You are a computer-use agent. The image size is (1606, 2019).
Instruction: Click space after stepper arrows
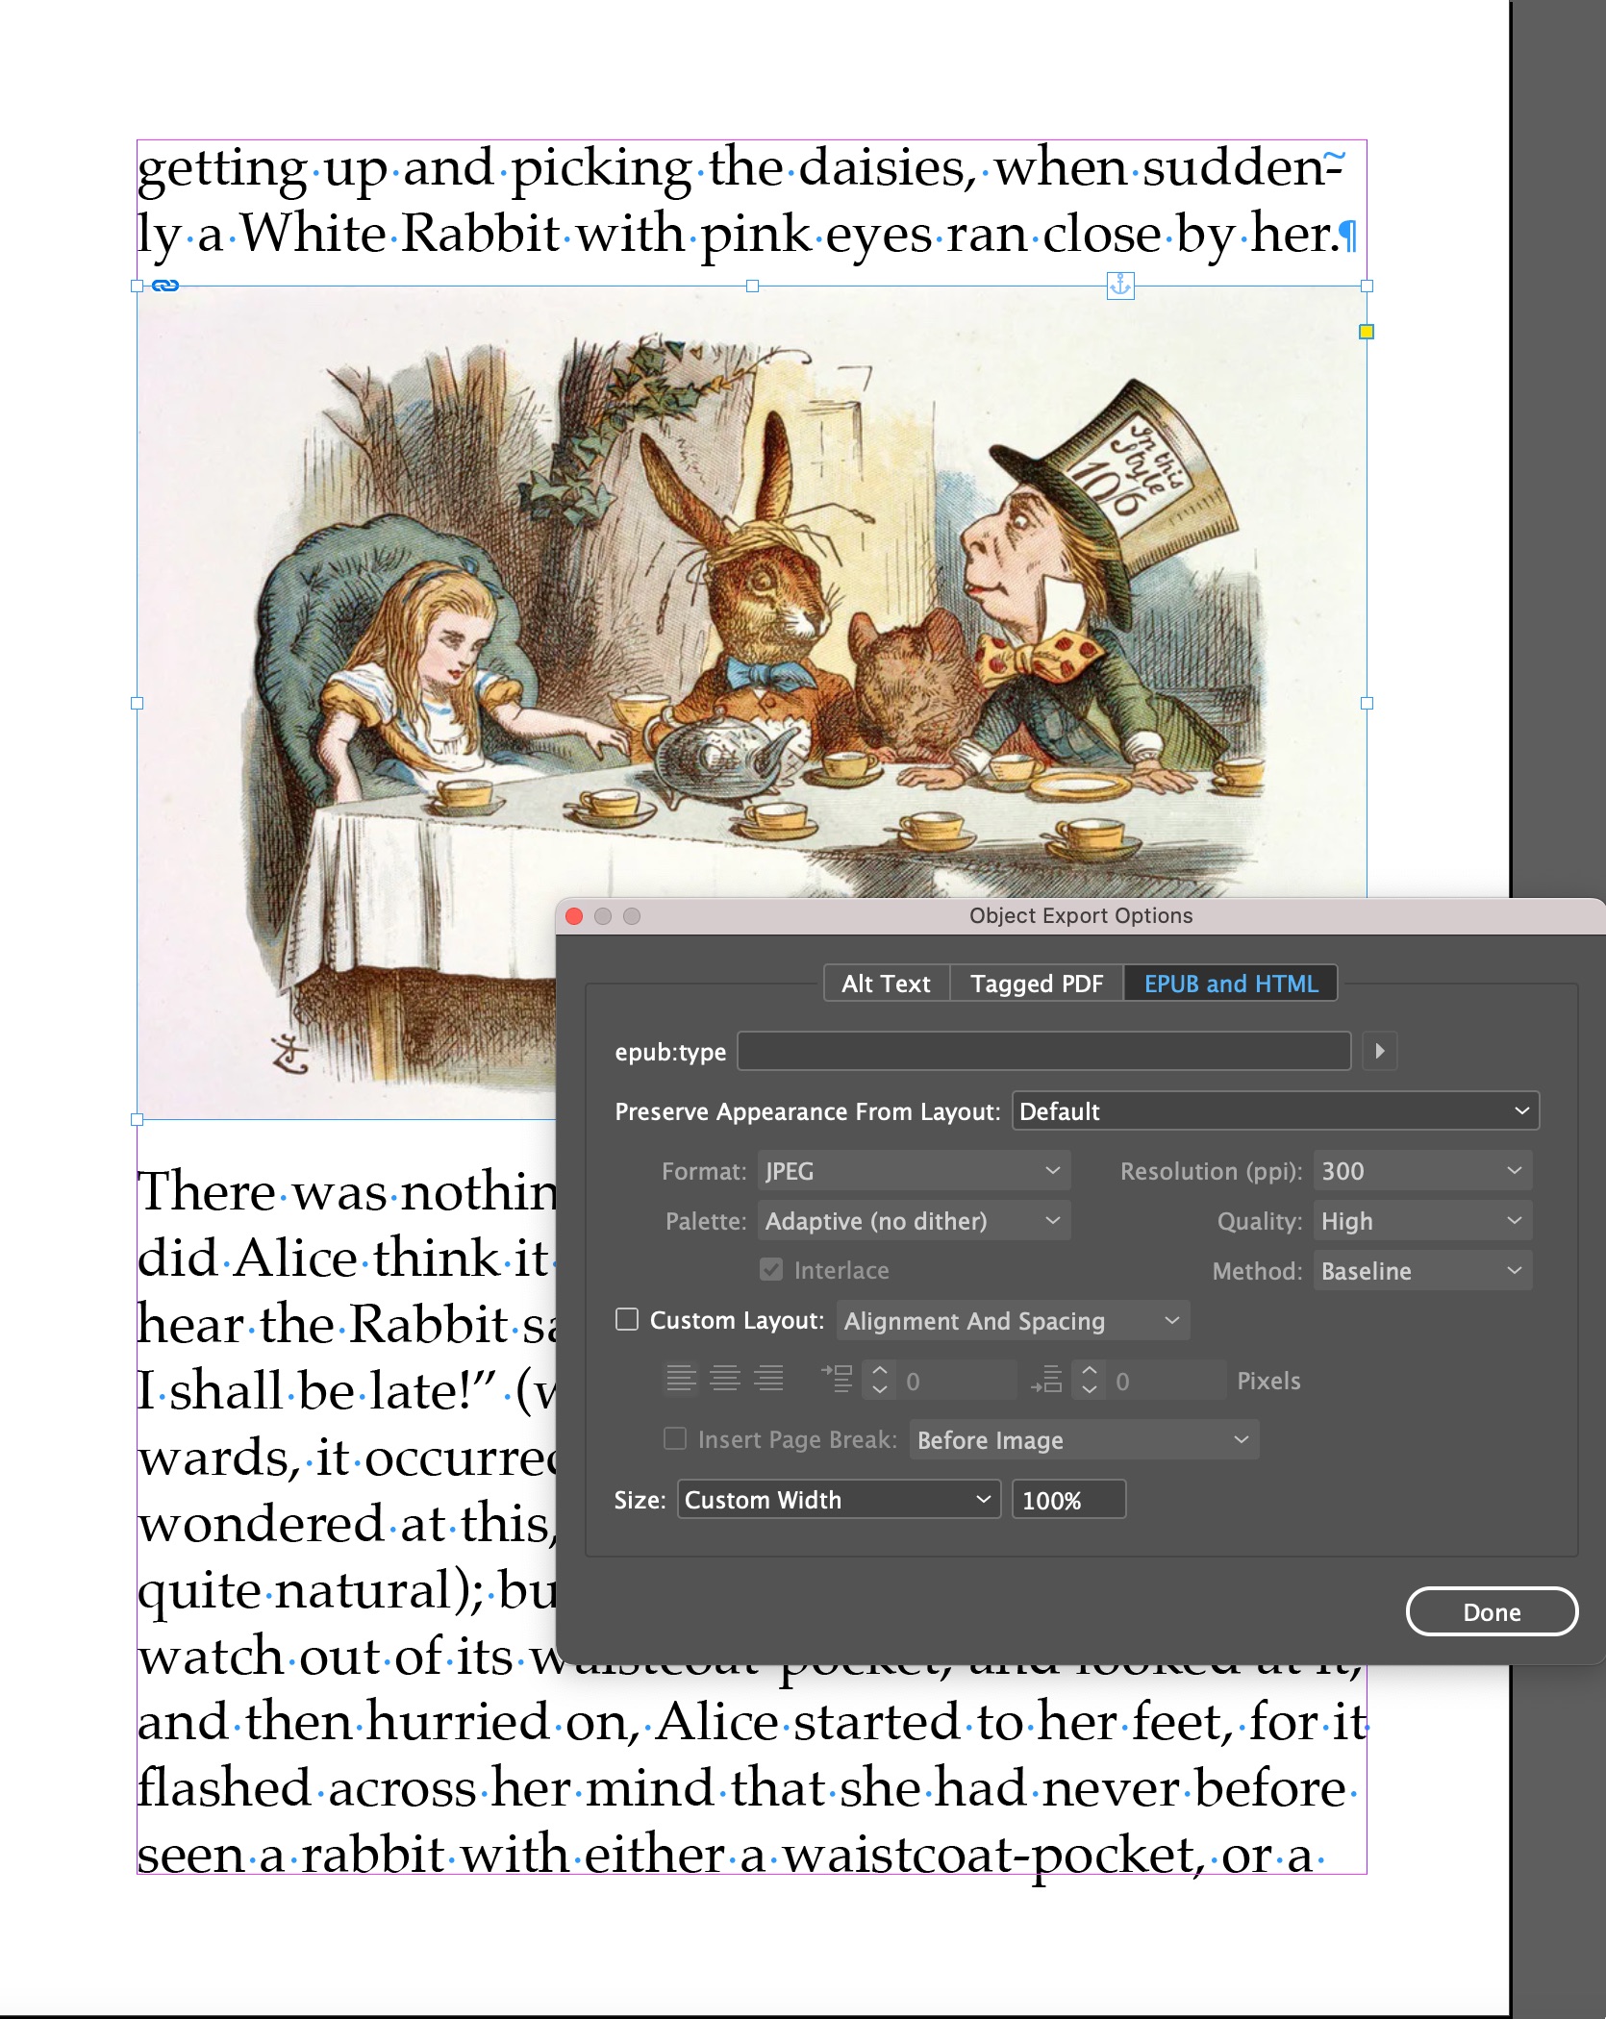[x=1090, y=1380]
